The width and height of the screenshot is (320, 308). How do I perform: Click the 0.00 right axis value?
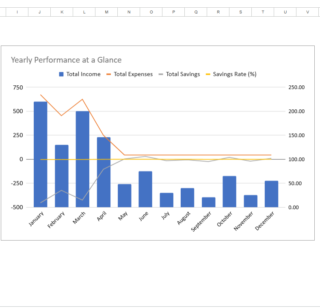(294, 208)
